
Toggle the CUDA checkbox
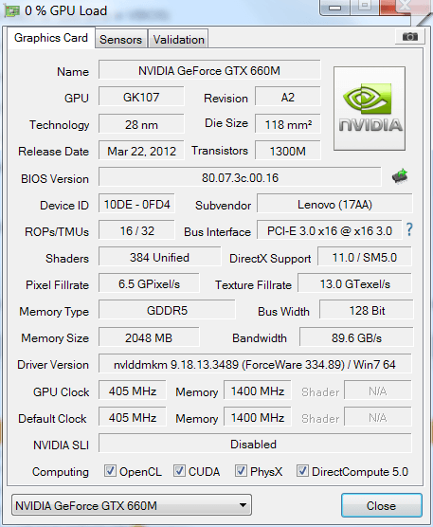click(179, 471)
